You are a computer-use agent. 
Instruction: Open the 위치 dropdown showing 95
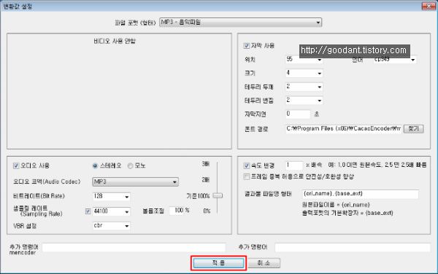click(304, 59)
